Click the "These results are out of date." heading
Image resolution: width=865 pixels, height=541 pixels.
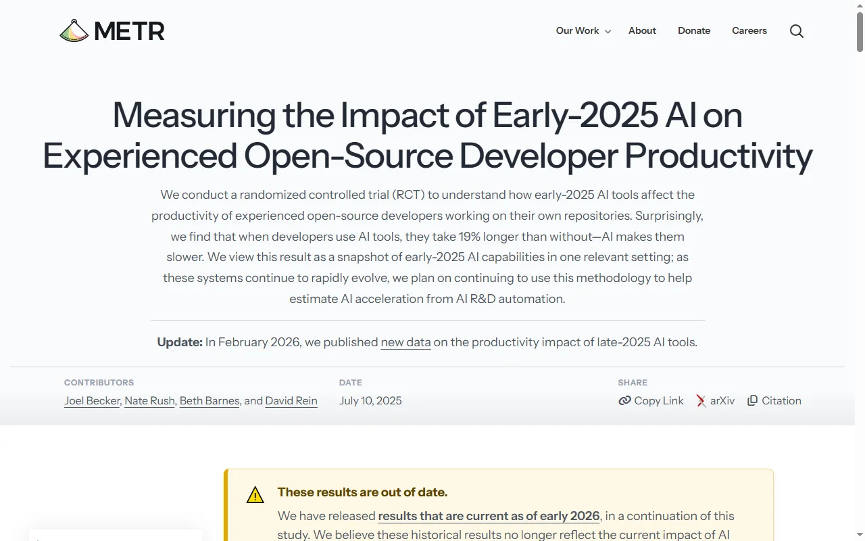pyautogui.click(x=362, y=492)
